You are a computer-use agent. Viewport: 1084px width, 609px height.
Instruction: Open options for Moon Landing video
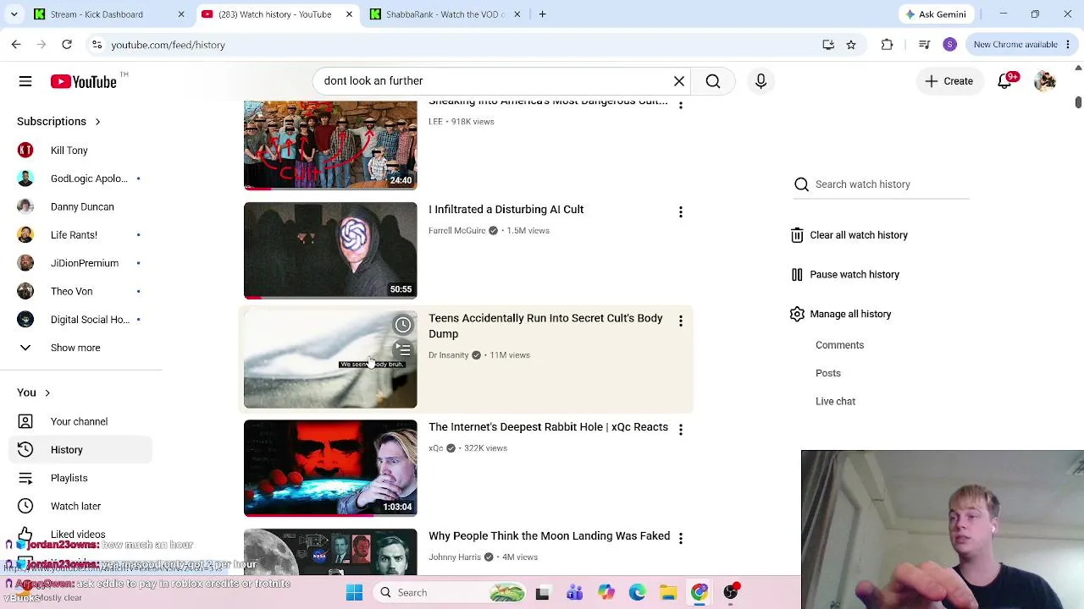point(681,538)
